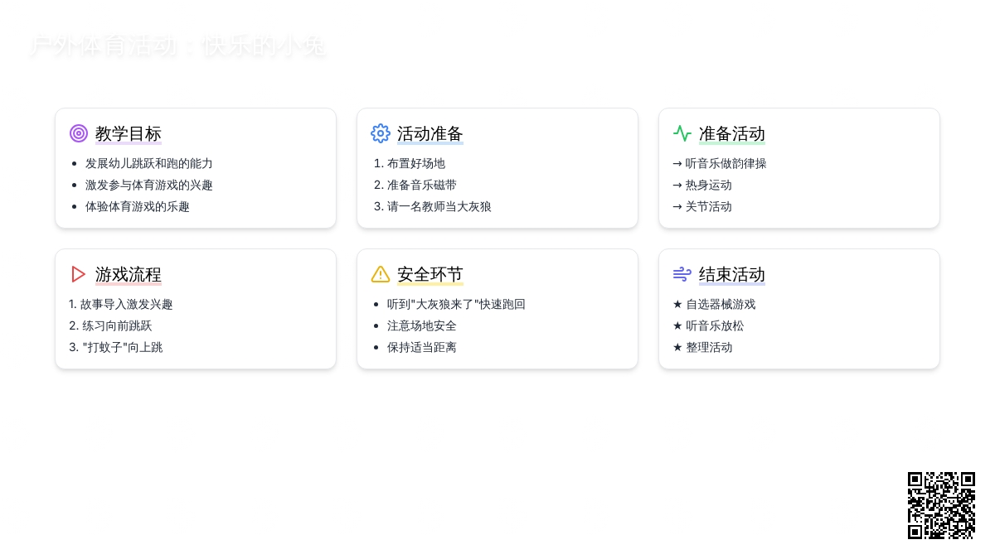The image size is (995, 559).
Task: Click the line 热身运动
Action: click(x=702, y=186)
